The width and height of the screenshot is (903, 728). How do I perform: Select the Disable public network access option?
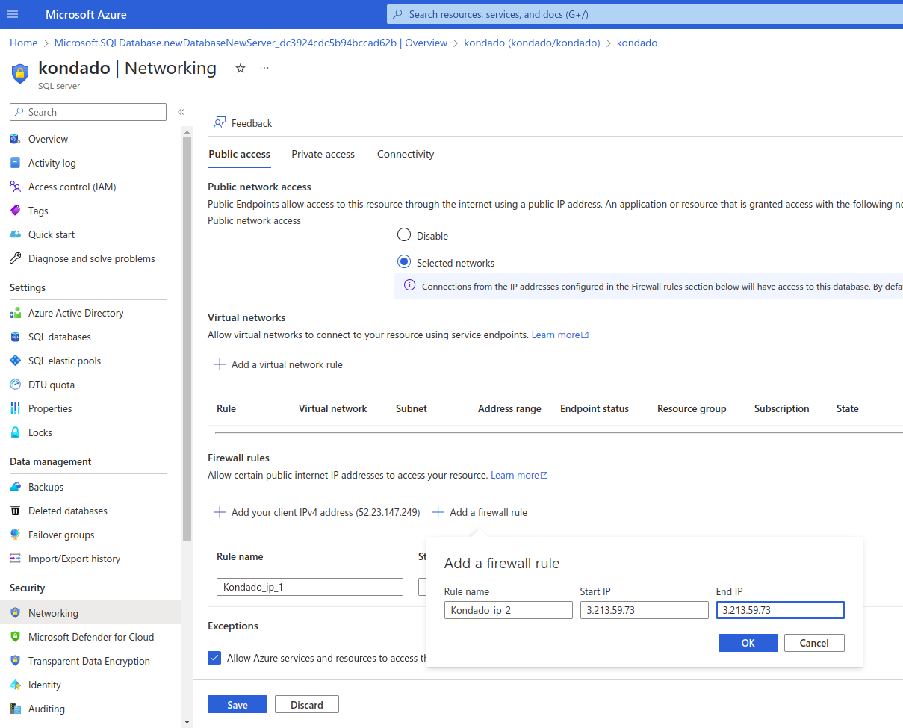pos(404,234)
